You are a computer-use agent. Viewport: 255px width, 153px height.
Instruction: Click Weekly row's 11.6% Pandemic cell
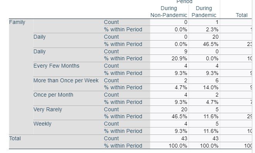(x=211, y=131)
